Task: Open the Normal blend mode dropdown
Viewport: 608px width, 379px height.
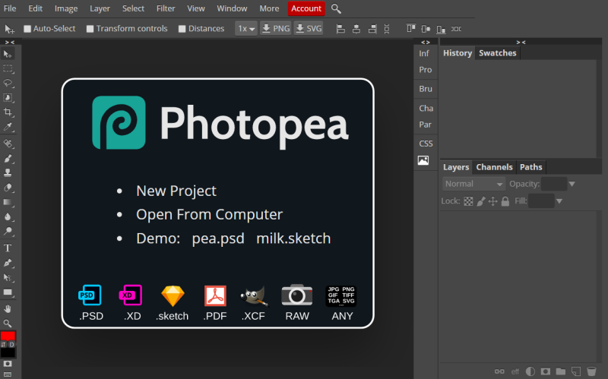Action: point(473,184)
